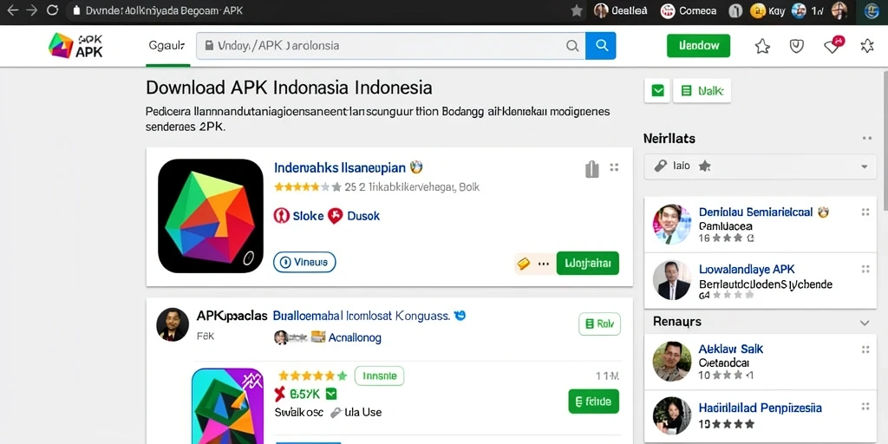Click the Vineuis outlined button
This screenshot has width=888, height=444.
tap(304, 262)
